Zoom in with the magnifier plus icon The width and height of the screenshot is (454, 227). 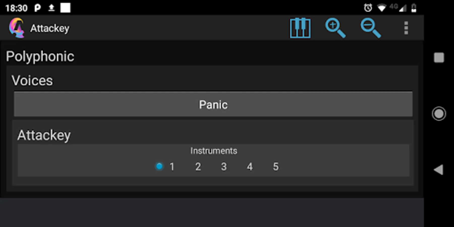point(335,28)
